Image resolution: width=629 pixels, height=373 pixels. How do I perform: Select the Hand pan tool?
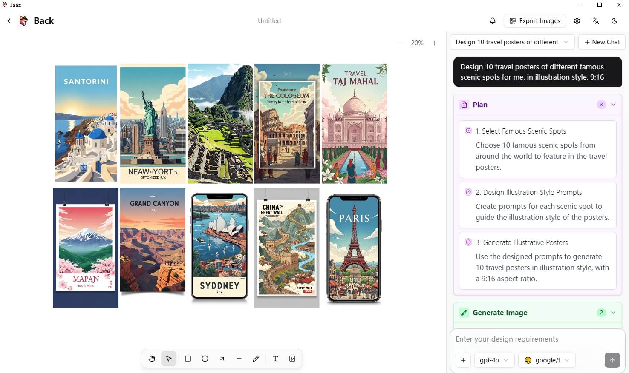152,359
